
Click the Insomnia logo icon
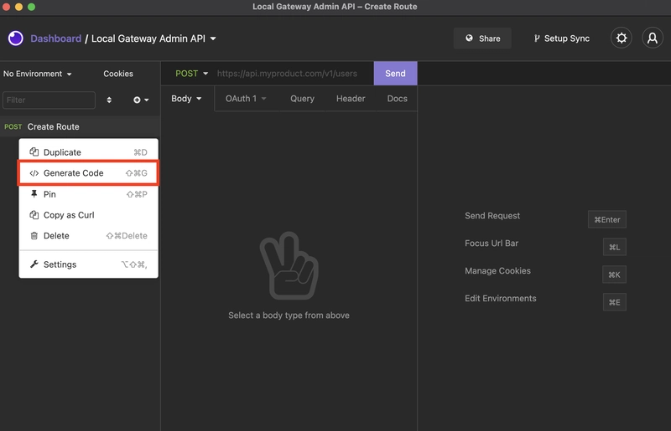(16, 38)
